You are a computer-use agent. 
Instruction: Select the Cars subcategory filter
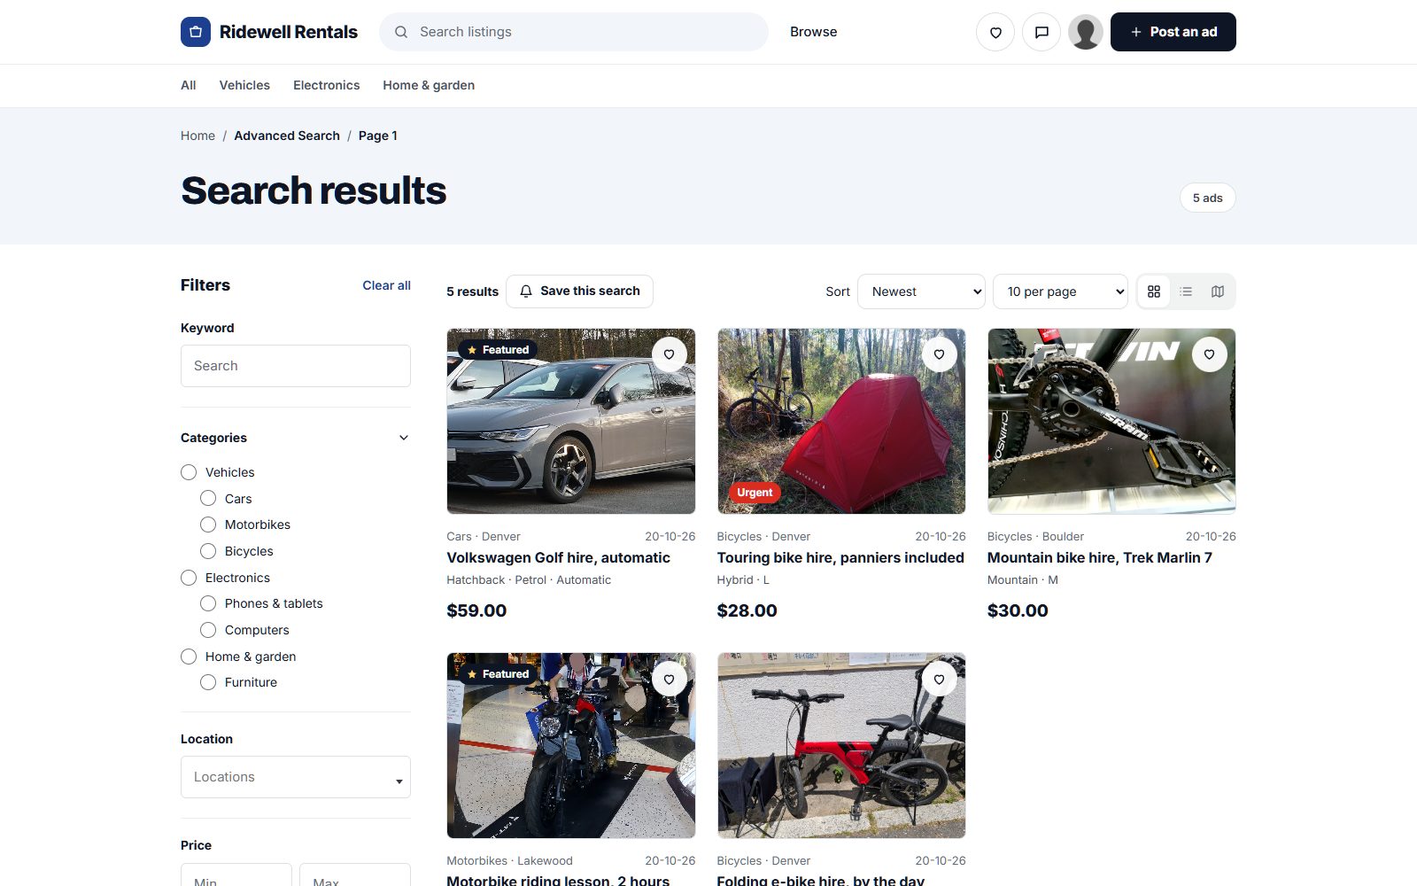(x=208, y=499)
